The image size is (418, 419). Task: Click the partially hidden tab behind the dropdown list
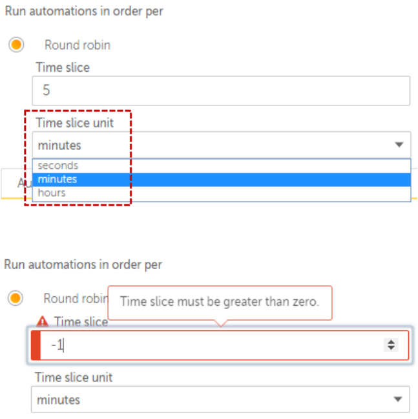click(x=18, y=184)
